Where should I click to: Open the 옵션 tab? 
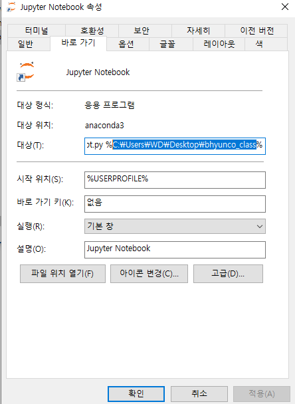pos(126,44)
